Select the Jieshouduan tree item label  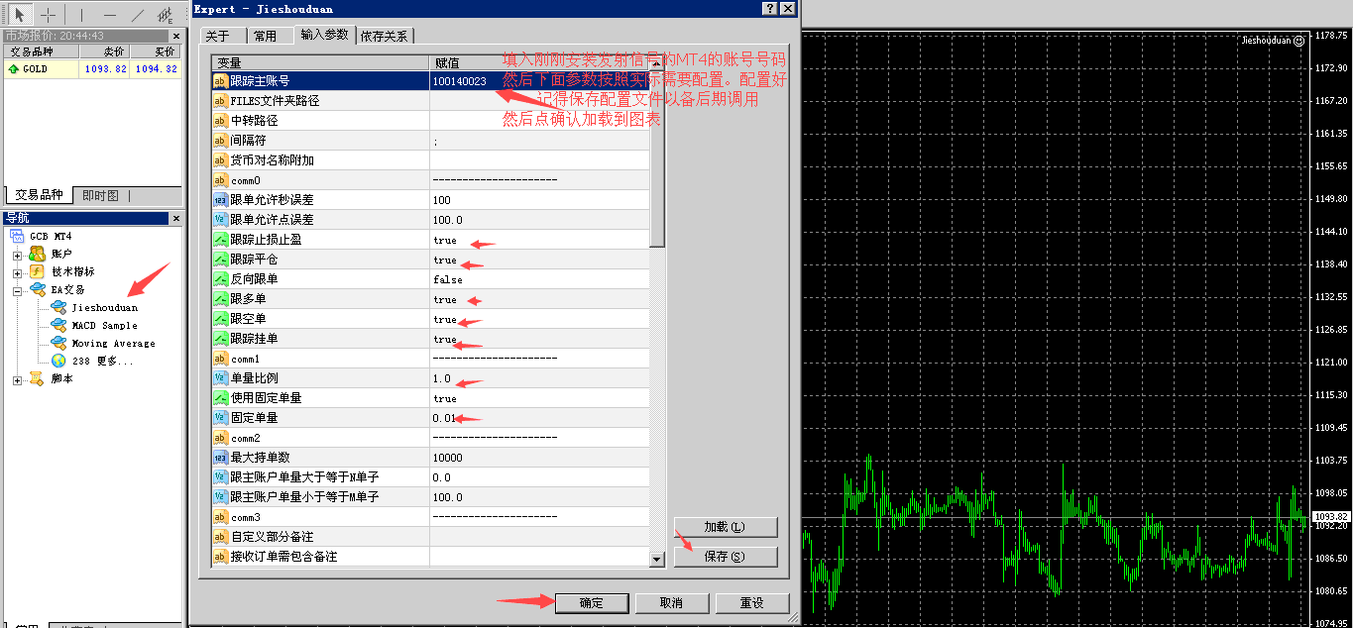tap(105, 308)
